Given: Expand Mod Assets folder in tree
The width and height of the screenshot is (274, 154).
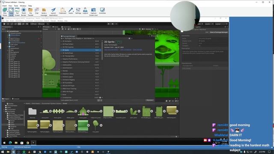Looking at the screenshot, I should coord(4,111).
